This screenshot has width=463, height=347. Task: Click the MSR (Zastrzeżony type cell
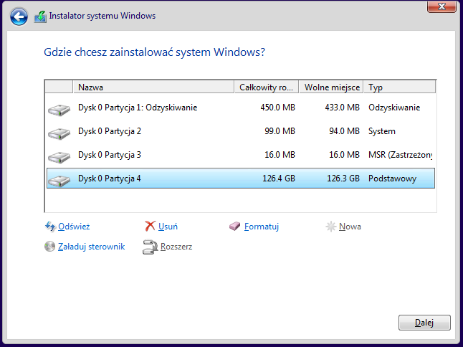click(400, 155)
